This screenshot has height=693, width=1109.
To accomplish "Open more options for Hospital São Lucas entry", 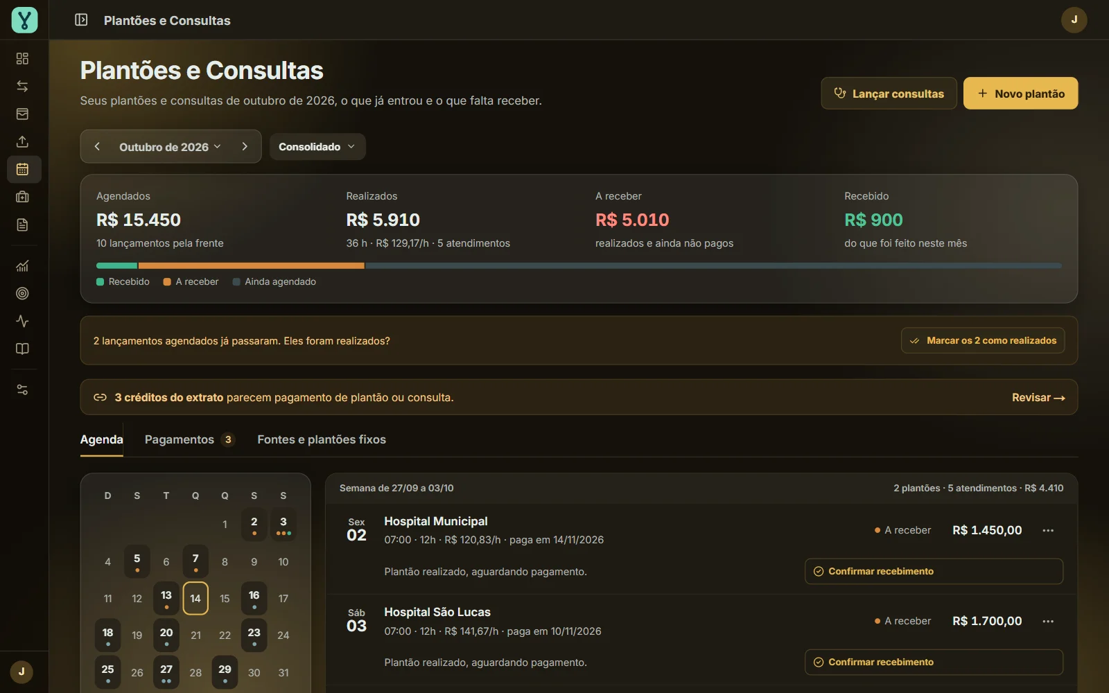I will (1048, 621).
